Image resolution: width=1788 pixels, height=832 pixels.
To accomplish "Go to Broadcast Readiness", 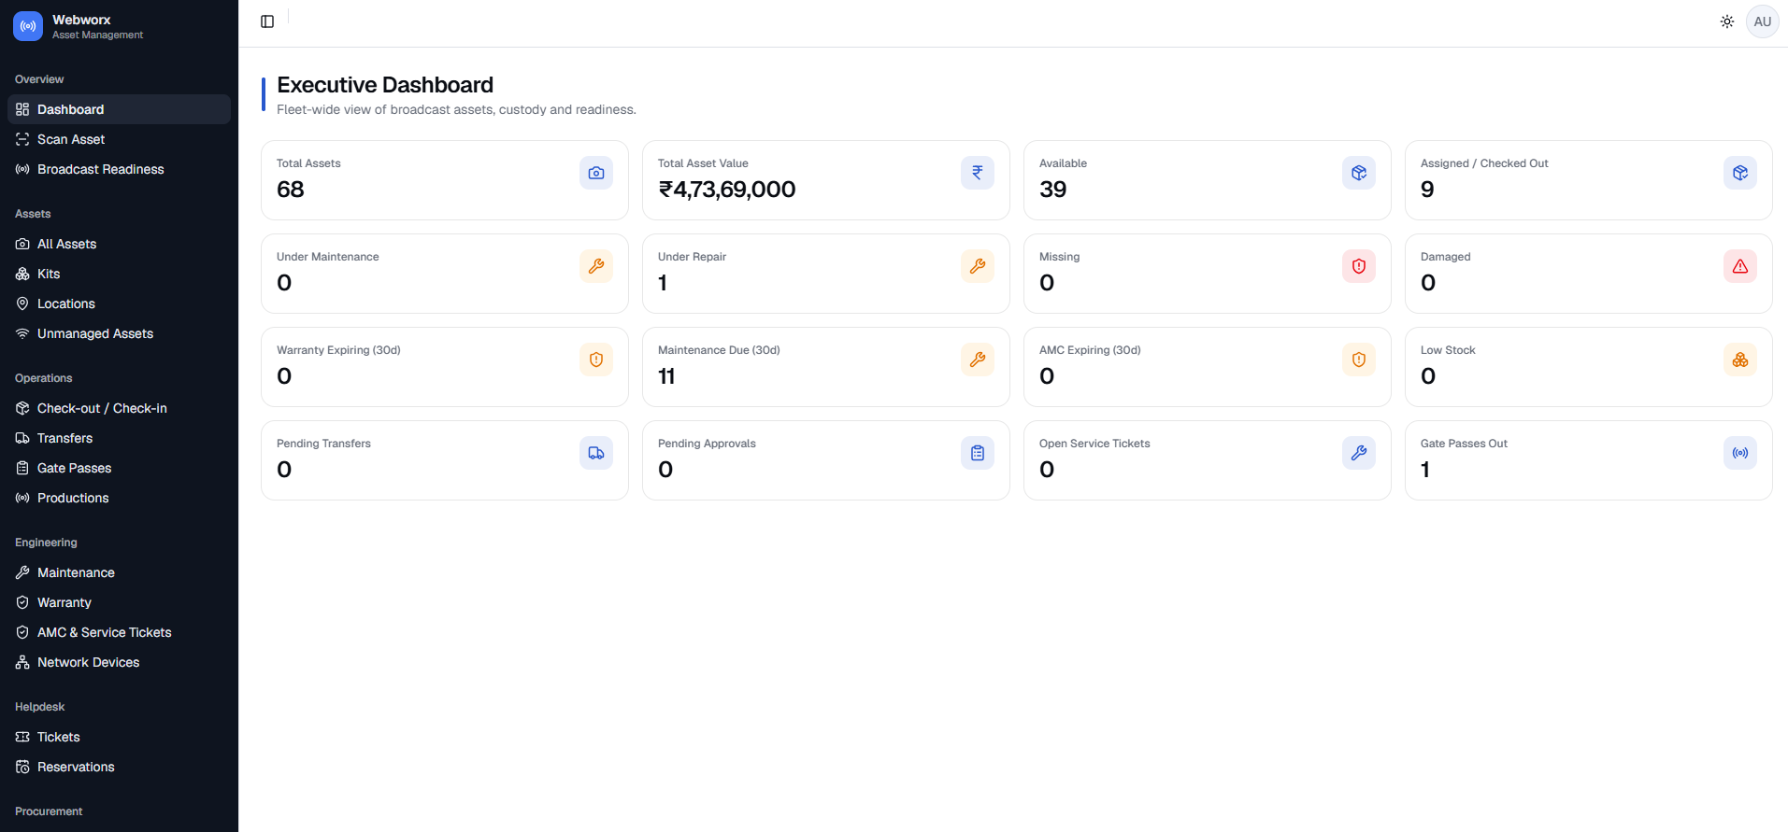I will [x=119, y=169].
